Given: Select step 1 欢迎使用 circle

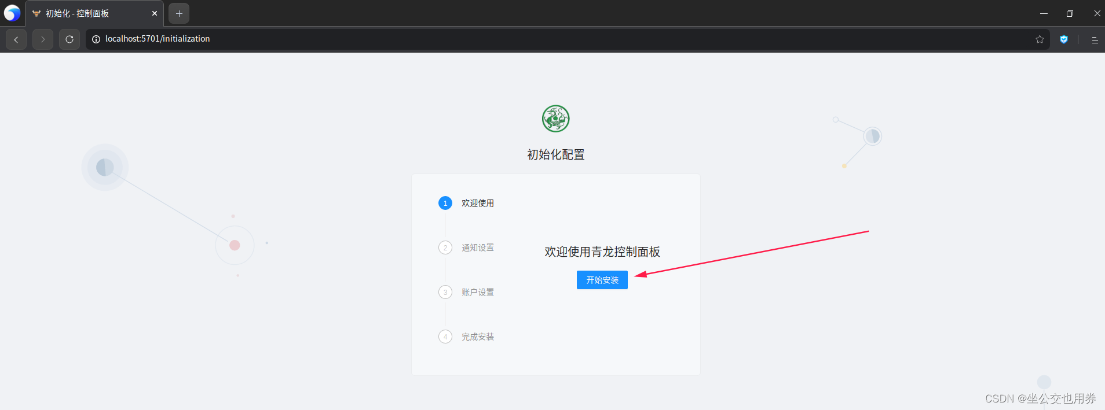Looking at the screenshot, I should (x=445, y=203).
